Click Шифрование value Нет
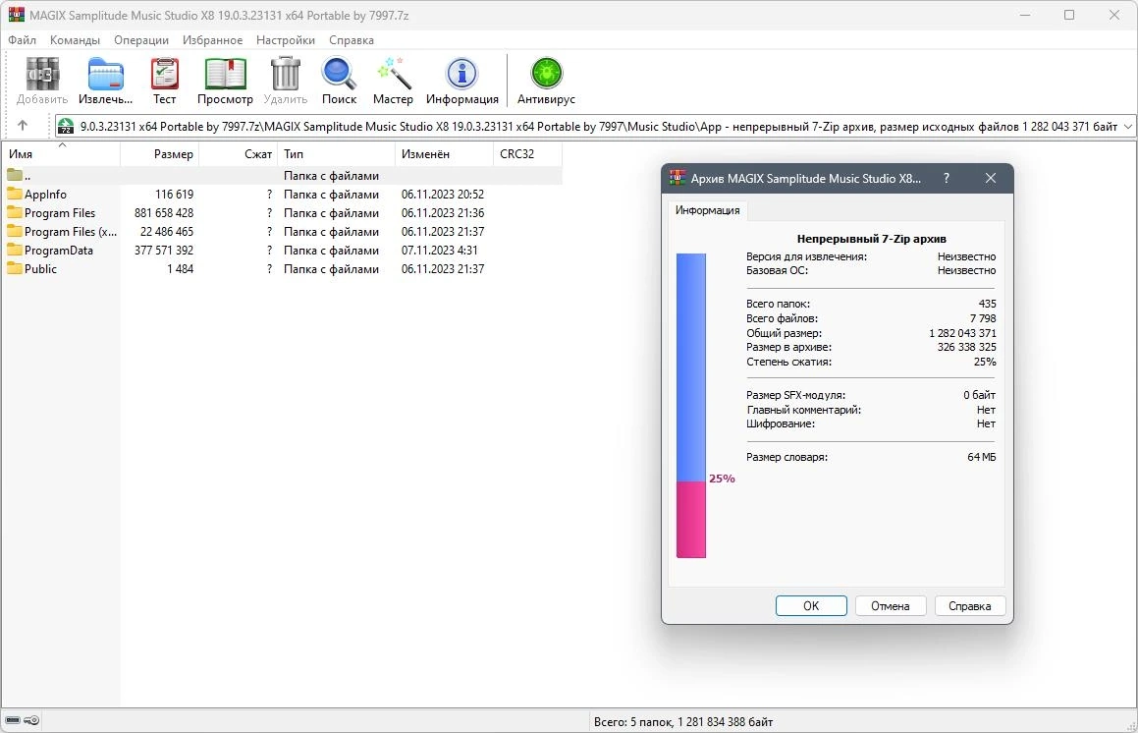The image size is (1138, 733). click(x=987, y=423)
